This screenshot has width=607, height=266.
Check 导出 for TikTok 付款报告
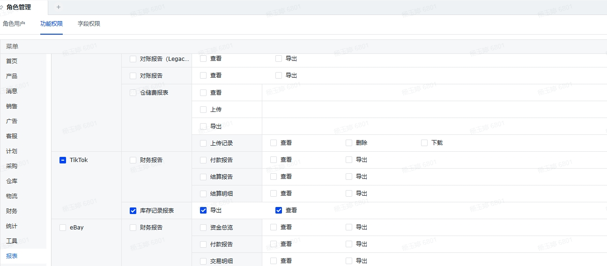(x=349, y=160)
